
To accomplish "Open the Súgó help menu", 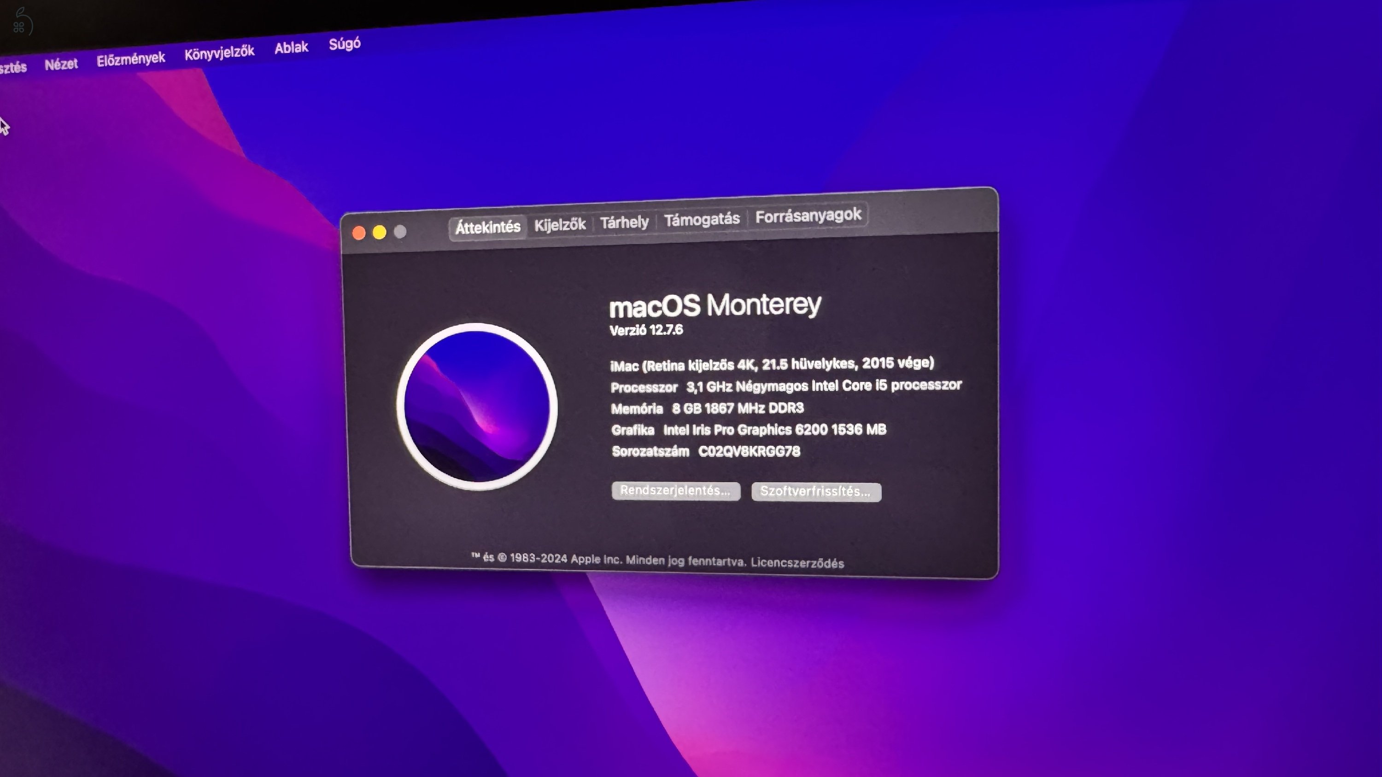I will 345,44.
